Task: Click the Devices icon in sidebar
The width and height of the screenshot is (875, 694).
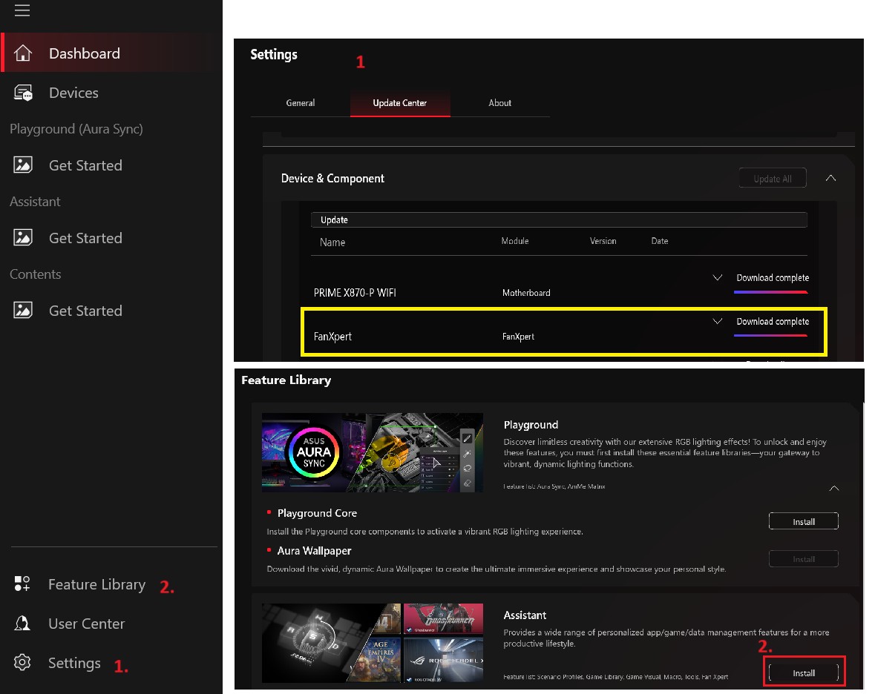Action: [x=23, y=93]
